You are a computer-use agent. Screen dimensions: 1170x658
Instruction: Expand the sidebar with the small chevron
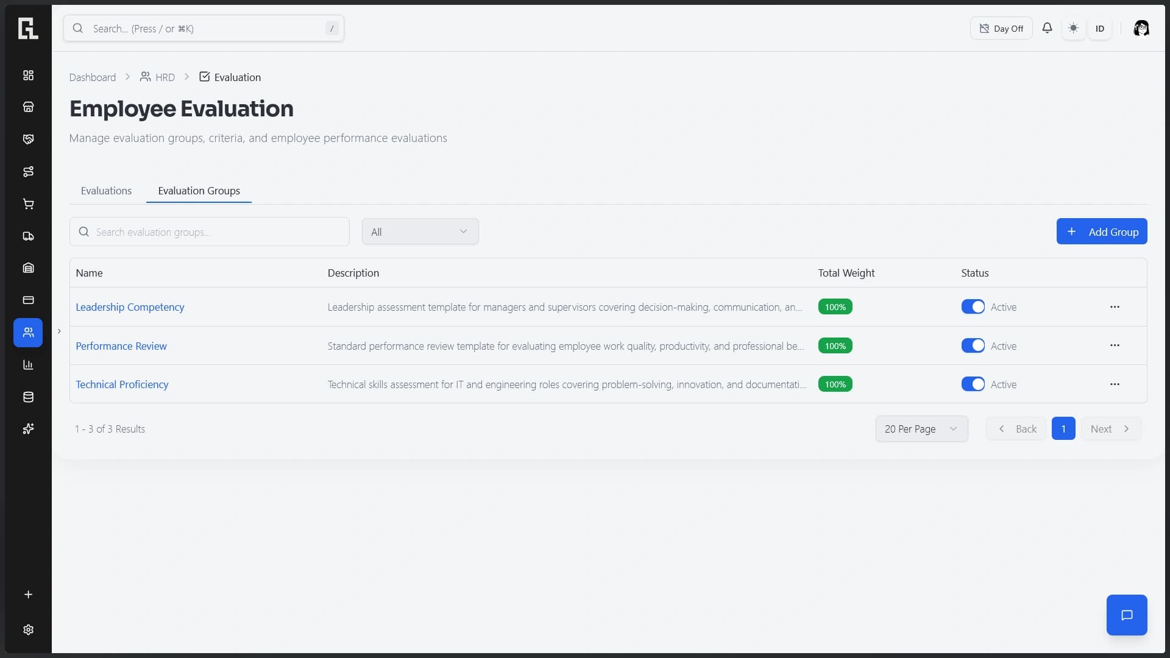tap(59, 331)
